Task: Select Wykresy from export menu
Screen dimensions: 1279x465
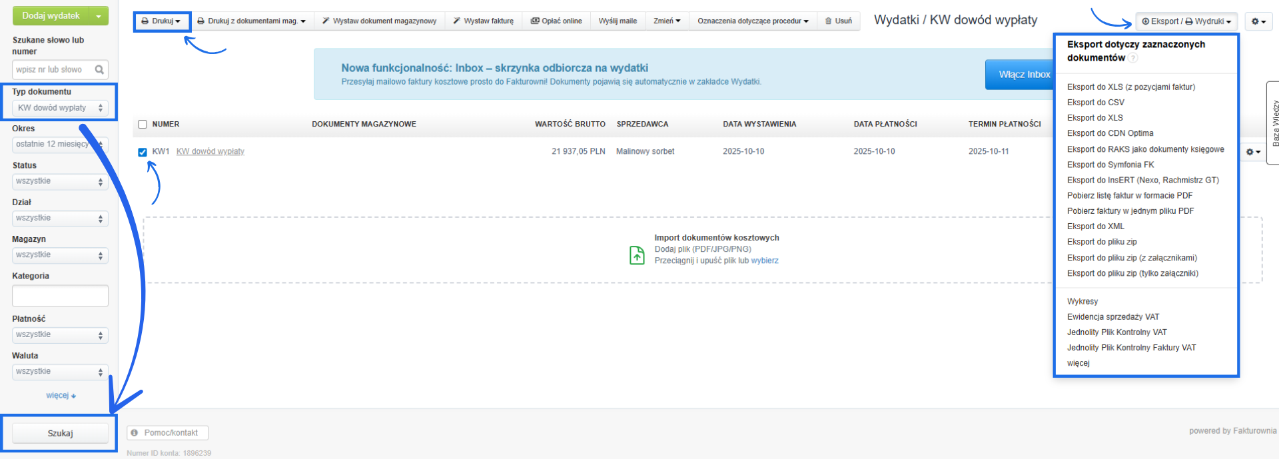Action: 1082,302
